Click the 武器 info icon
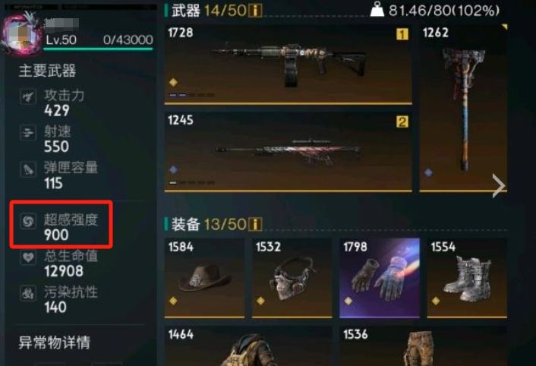 coord(255,11)
